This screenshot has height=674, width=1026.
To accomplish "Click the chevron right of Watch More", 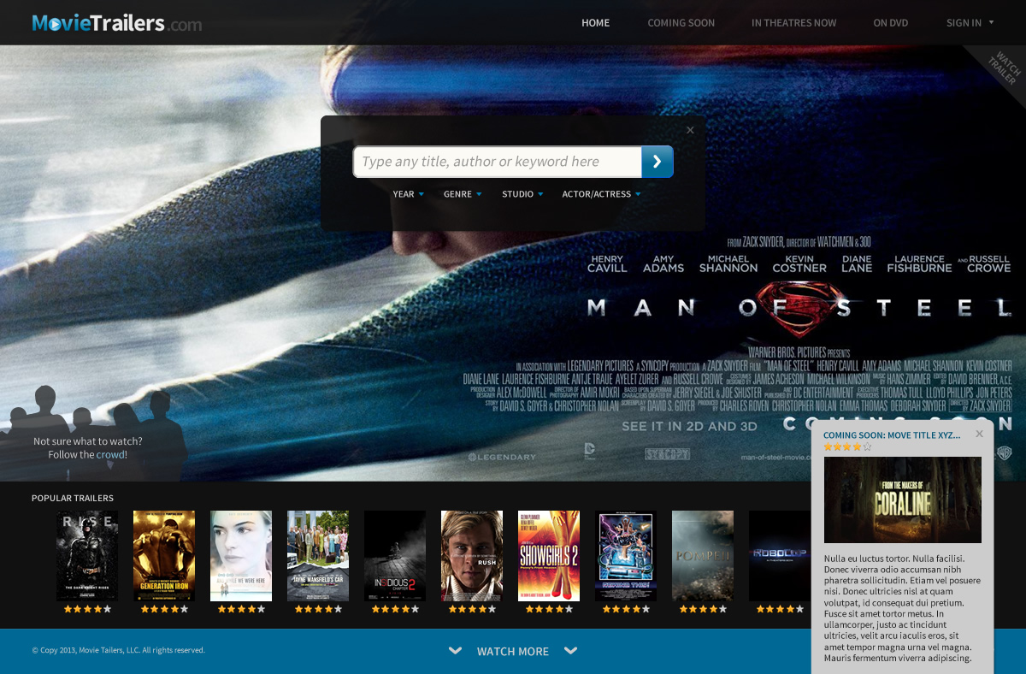I will point(571,652).
